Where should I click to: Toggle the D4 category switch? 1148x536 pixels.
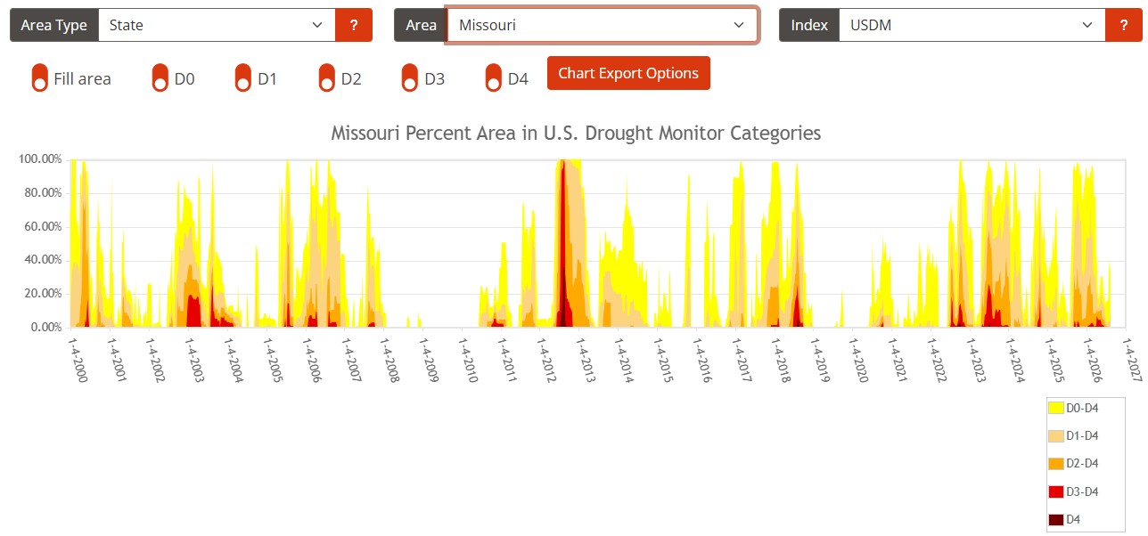click(x=494, y=78)
